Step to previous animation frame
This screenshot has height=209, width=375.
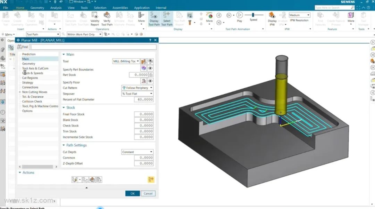219,15
